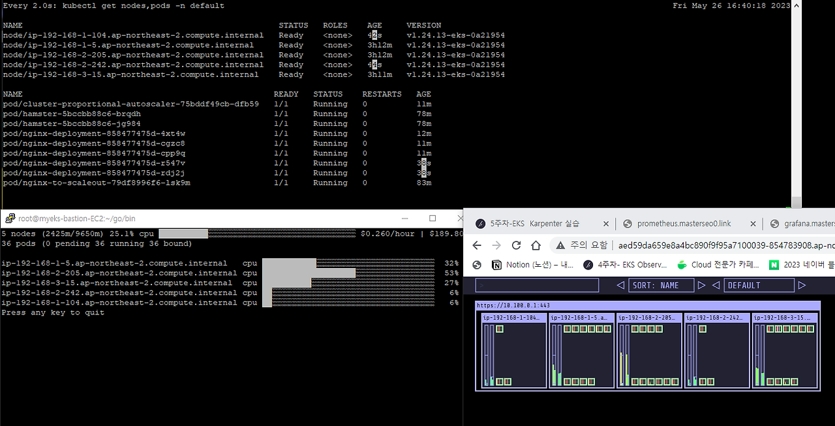
Task: Close the prometheus.masterseo0.link tab
Action: point(753,223)
